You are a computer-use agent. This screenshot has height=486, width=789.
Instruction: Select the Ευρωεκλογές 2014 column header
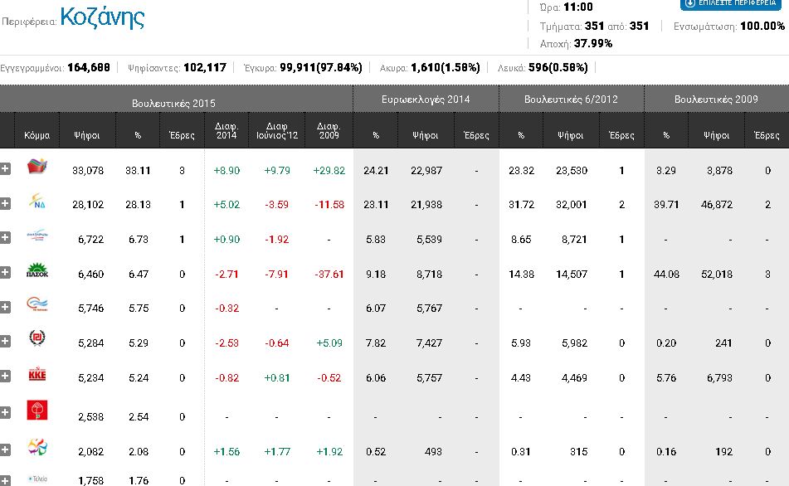(x=426, y=100)
